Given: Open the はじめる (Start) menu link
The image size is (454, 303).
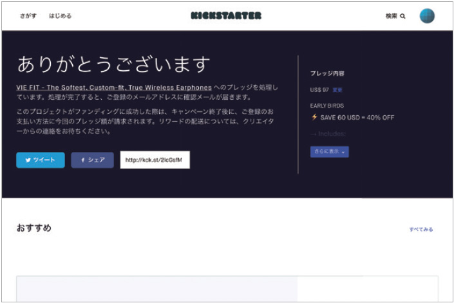Looking at the screenshot, I should pos(61,16).
